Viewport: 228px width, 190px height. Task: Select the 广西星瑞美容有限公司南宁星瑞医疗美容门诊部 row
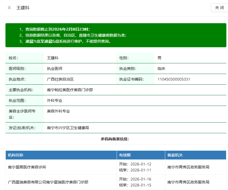[48, 182]
